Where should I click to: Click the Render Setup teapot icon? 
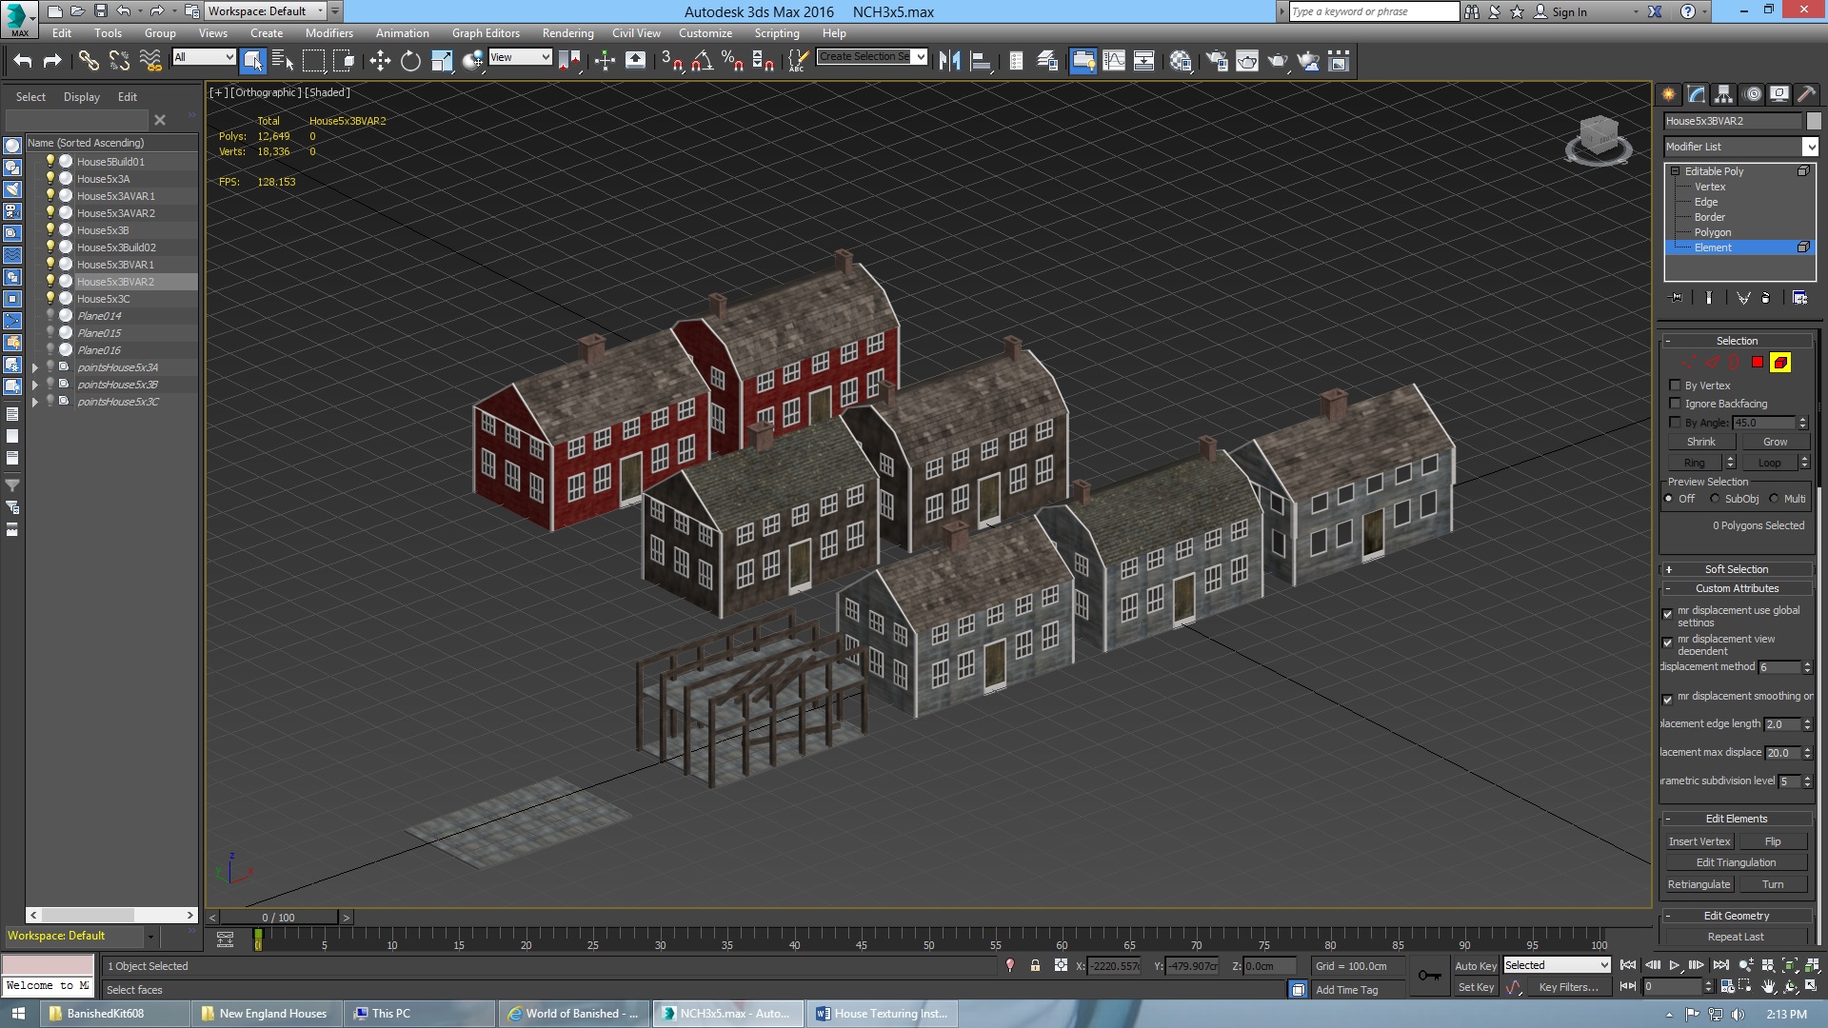click(1216, 61)
